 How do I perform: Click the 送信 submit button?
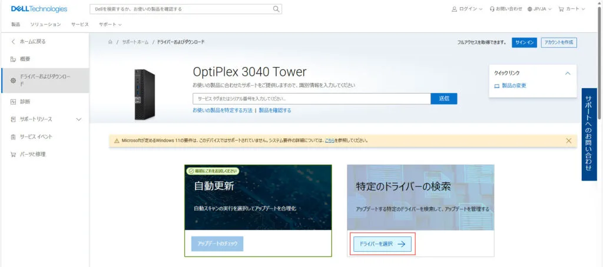click(443, 98)
